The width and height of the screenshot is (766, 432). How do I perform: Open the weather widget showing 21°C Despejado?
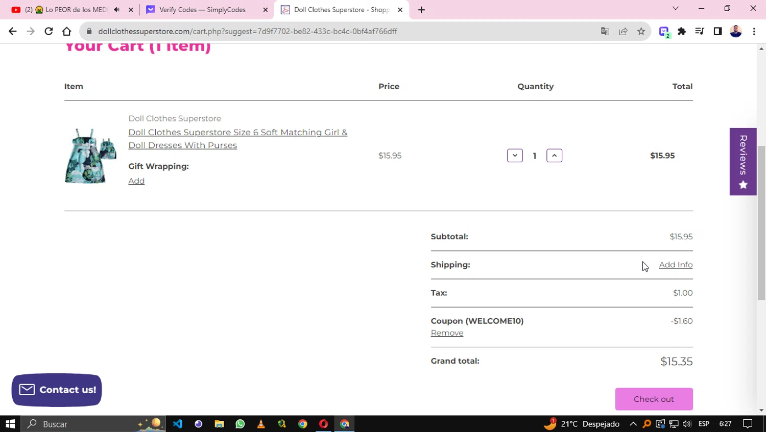(x=582, y=424)
